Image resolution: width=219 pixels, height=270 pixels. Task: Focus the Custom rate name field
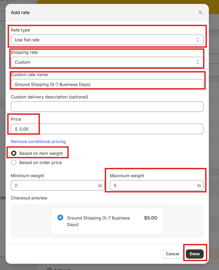click(x=107, y=84)
